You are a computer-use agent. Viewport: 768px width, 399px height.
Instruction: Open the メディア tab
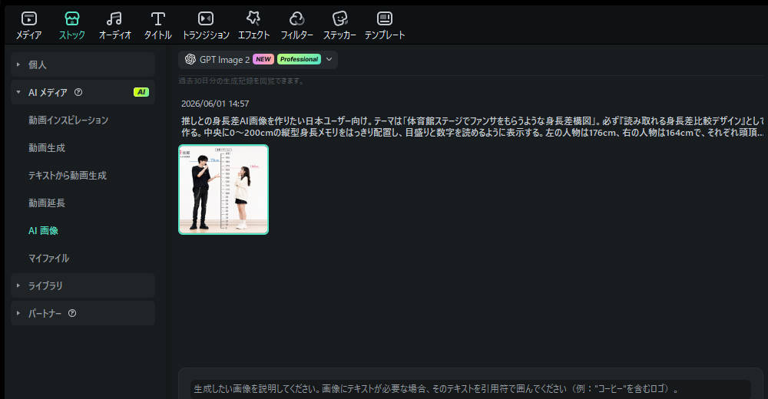coord(29,26)
